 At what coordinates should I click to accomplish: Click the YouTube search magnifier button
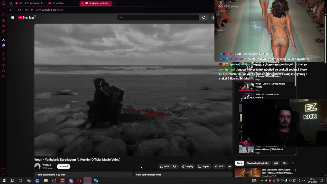pyautogui.click(x=204, y=17)
